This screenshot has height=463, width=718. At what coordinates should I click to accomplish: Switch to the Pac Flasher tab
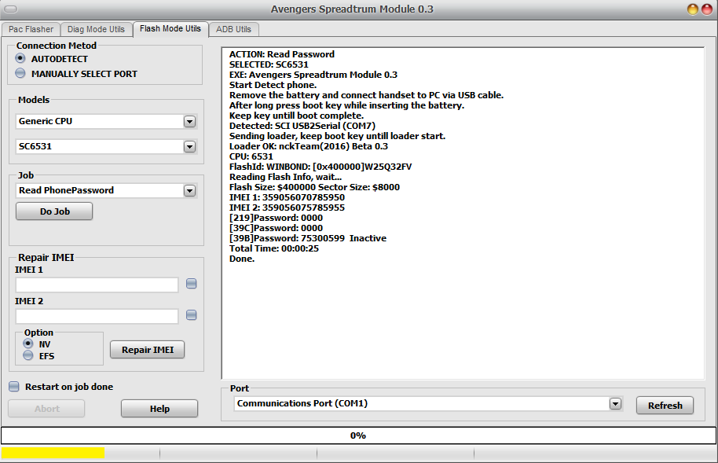[x=31, y=29]
